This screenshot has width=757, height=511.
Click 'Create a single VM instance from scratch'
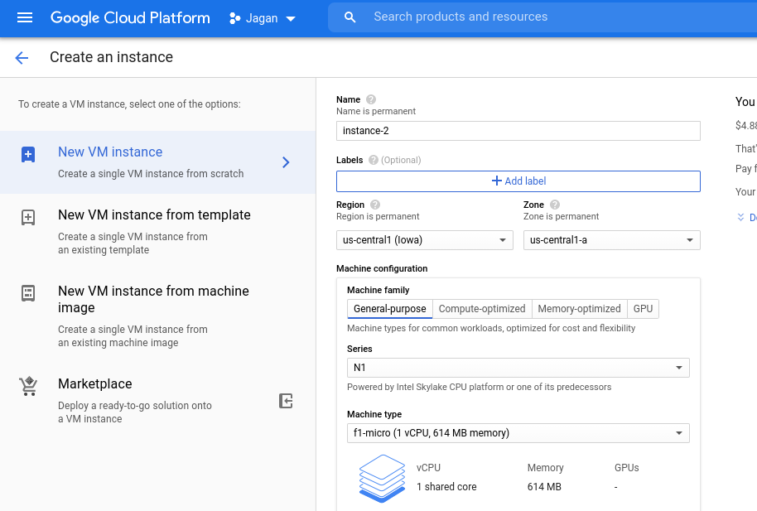pyautogui.click(x=151, y=174)
